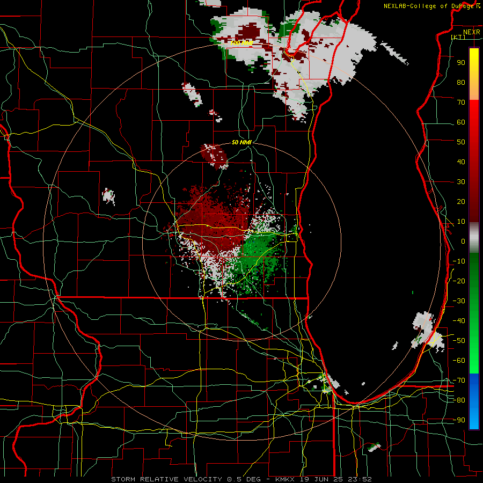Click the negative 40 scale value

pos(459,321)
